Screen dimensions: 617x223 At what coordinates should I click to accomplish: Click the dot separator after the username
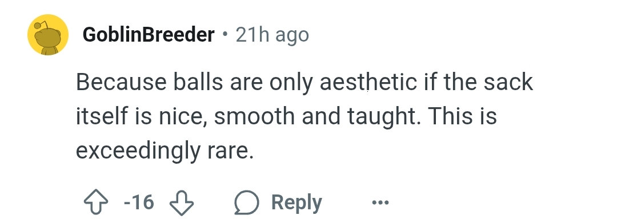coord(225,34)
